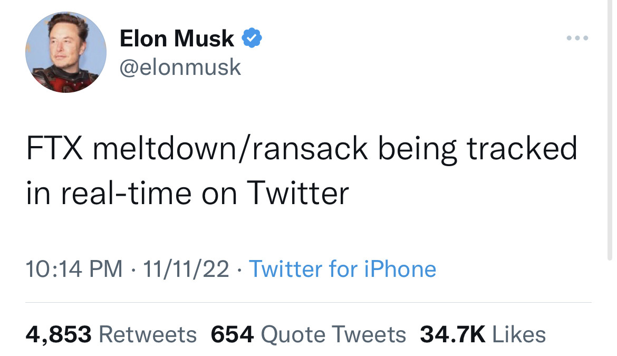This screenshot has height=356, width=617.
Task: View the Quote Tweets label list
Action: pyautogui.click(x=333, y=334)
